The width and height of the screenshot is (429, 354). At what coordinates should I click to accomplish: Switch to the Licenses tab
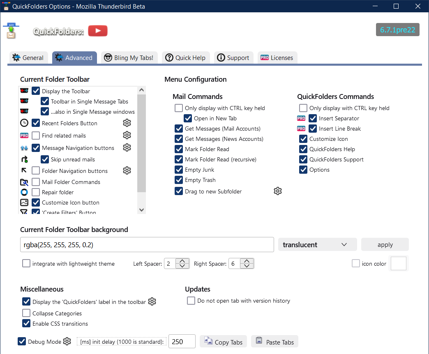(277, 57)
